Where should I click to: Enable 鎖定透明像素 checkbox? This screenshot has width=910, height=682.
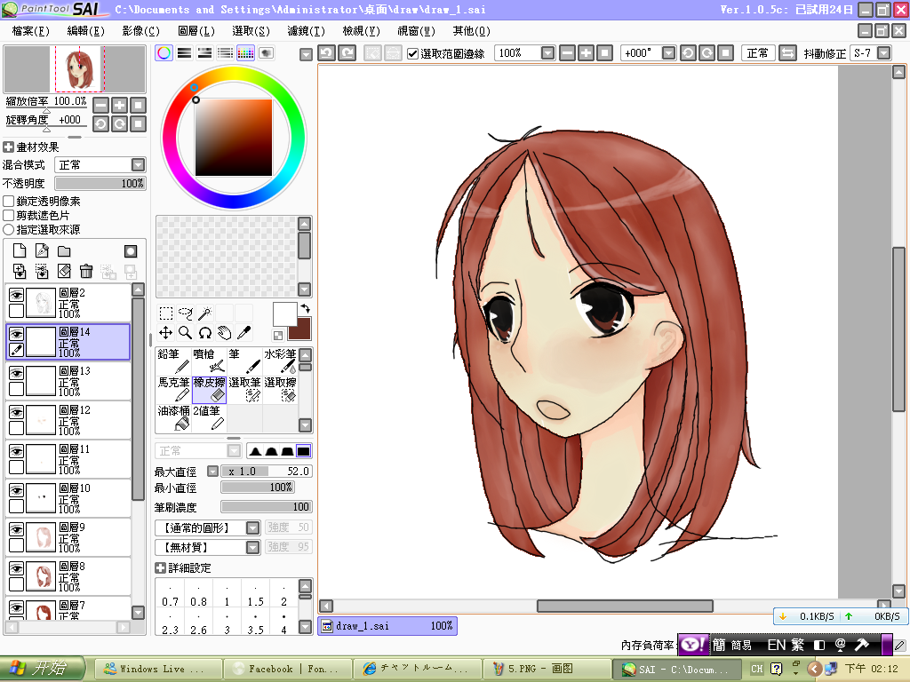[9, 202]
